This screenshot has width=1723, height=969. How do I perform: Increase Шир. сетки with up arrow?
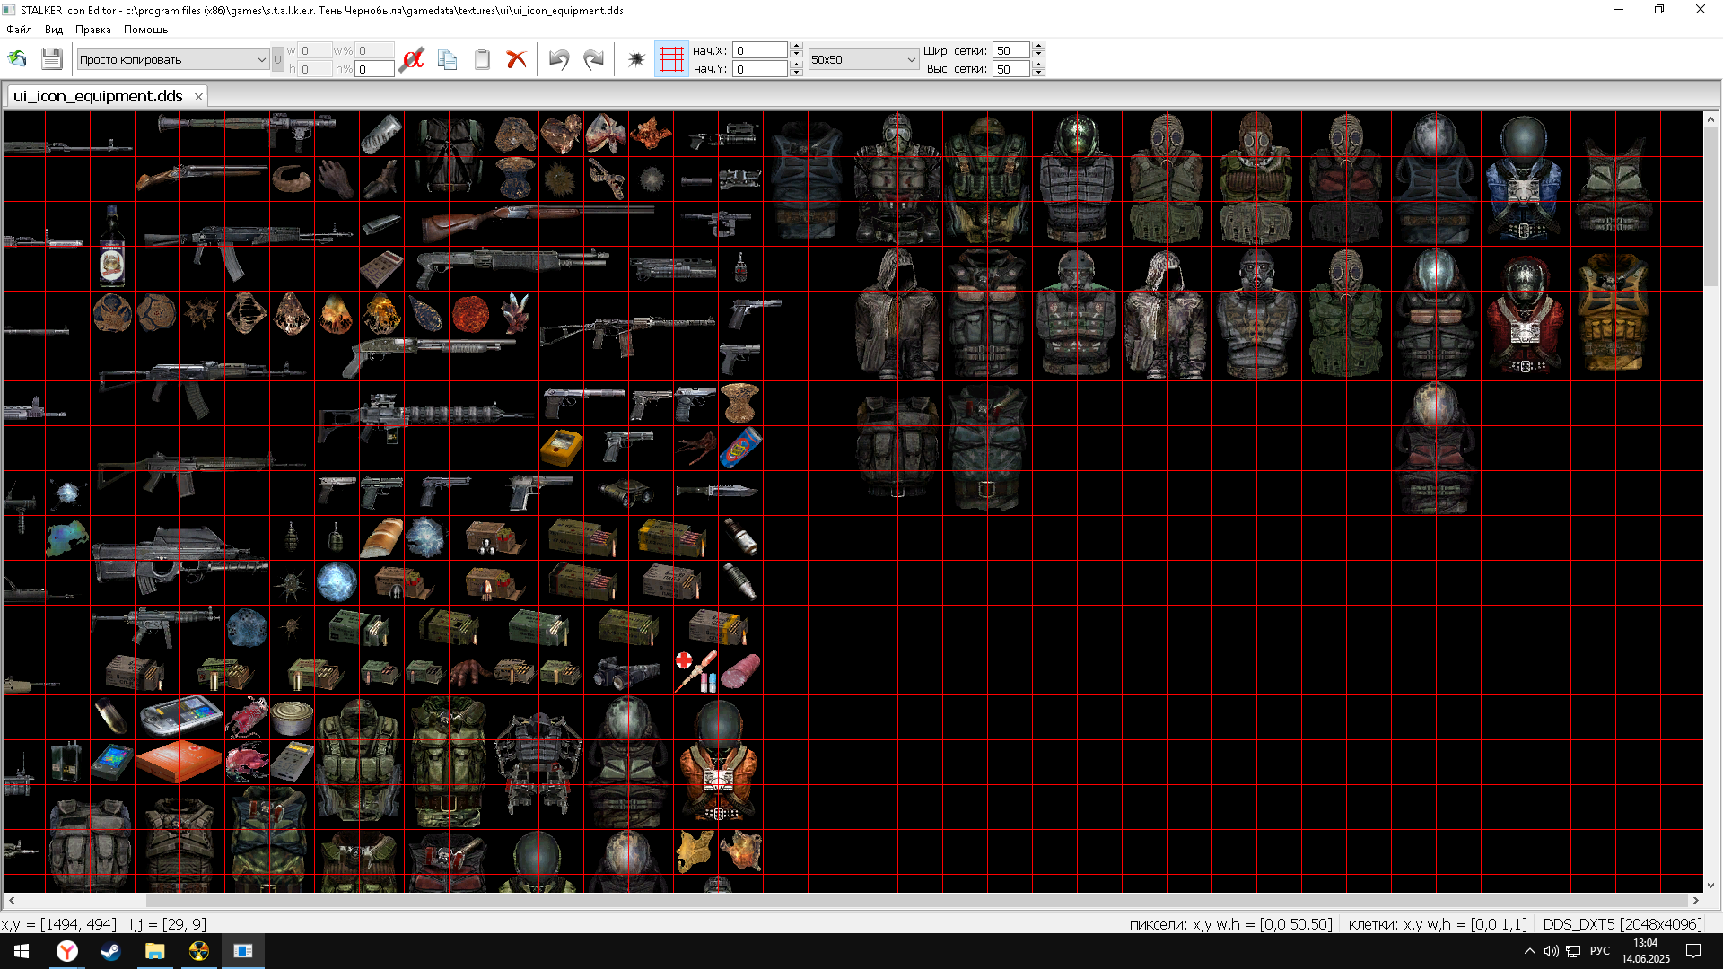[1038, 46]
